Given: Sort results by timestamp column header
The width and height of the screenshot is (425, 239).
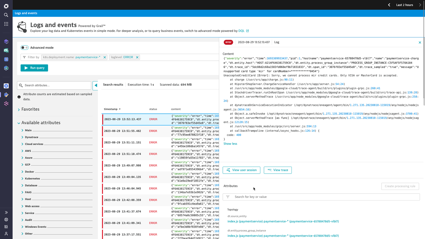Looking at the screenshot, I should tap(112, 109).
